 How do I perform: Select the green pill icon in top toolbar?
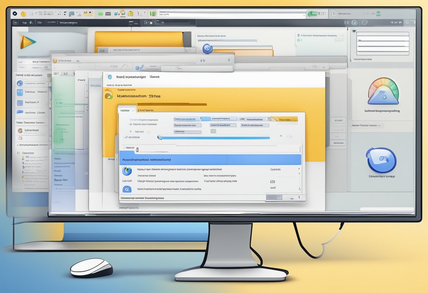(x=100, y=14)
